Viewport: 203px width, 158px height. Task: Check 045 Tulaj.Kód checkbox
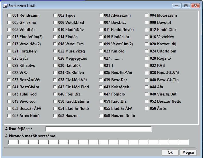(x=9, y=94)
